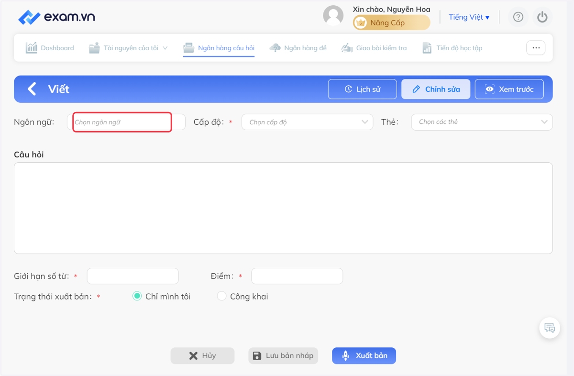Image resolution: width=574 pixels, height=376 pixels.
Task: Open the Chọn cấp độ dropdown
Action: point(307,122)
